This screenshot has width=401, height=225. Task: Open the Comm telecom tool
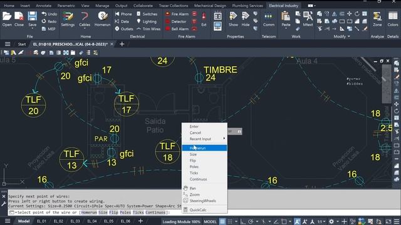[269, 19]
